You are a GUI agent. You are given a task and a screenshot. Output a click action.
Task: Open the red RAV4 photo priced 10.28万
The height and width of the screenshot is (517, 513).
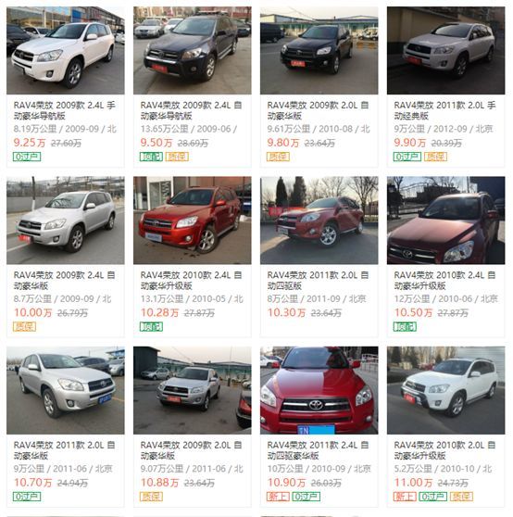(x=192, y=221)
